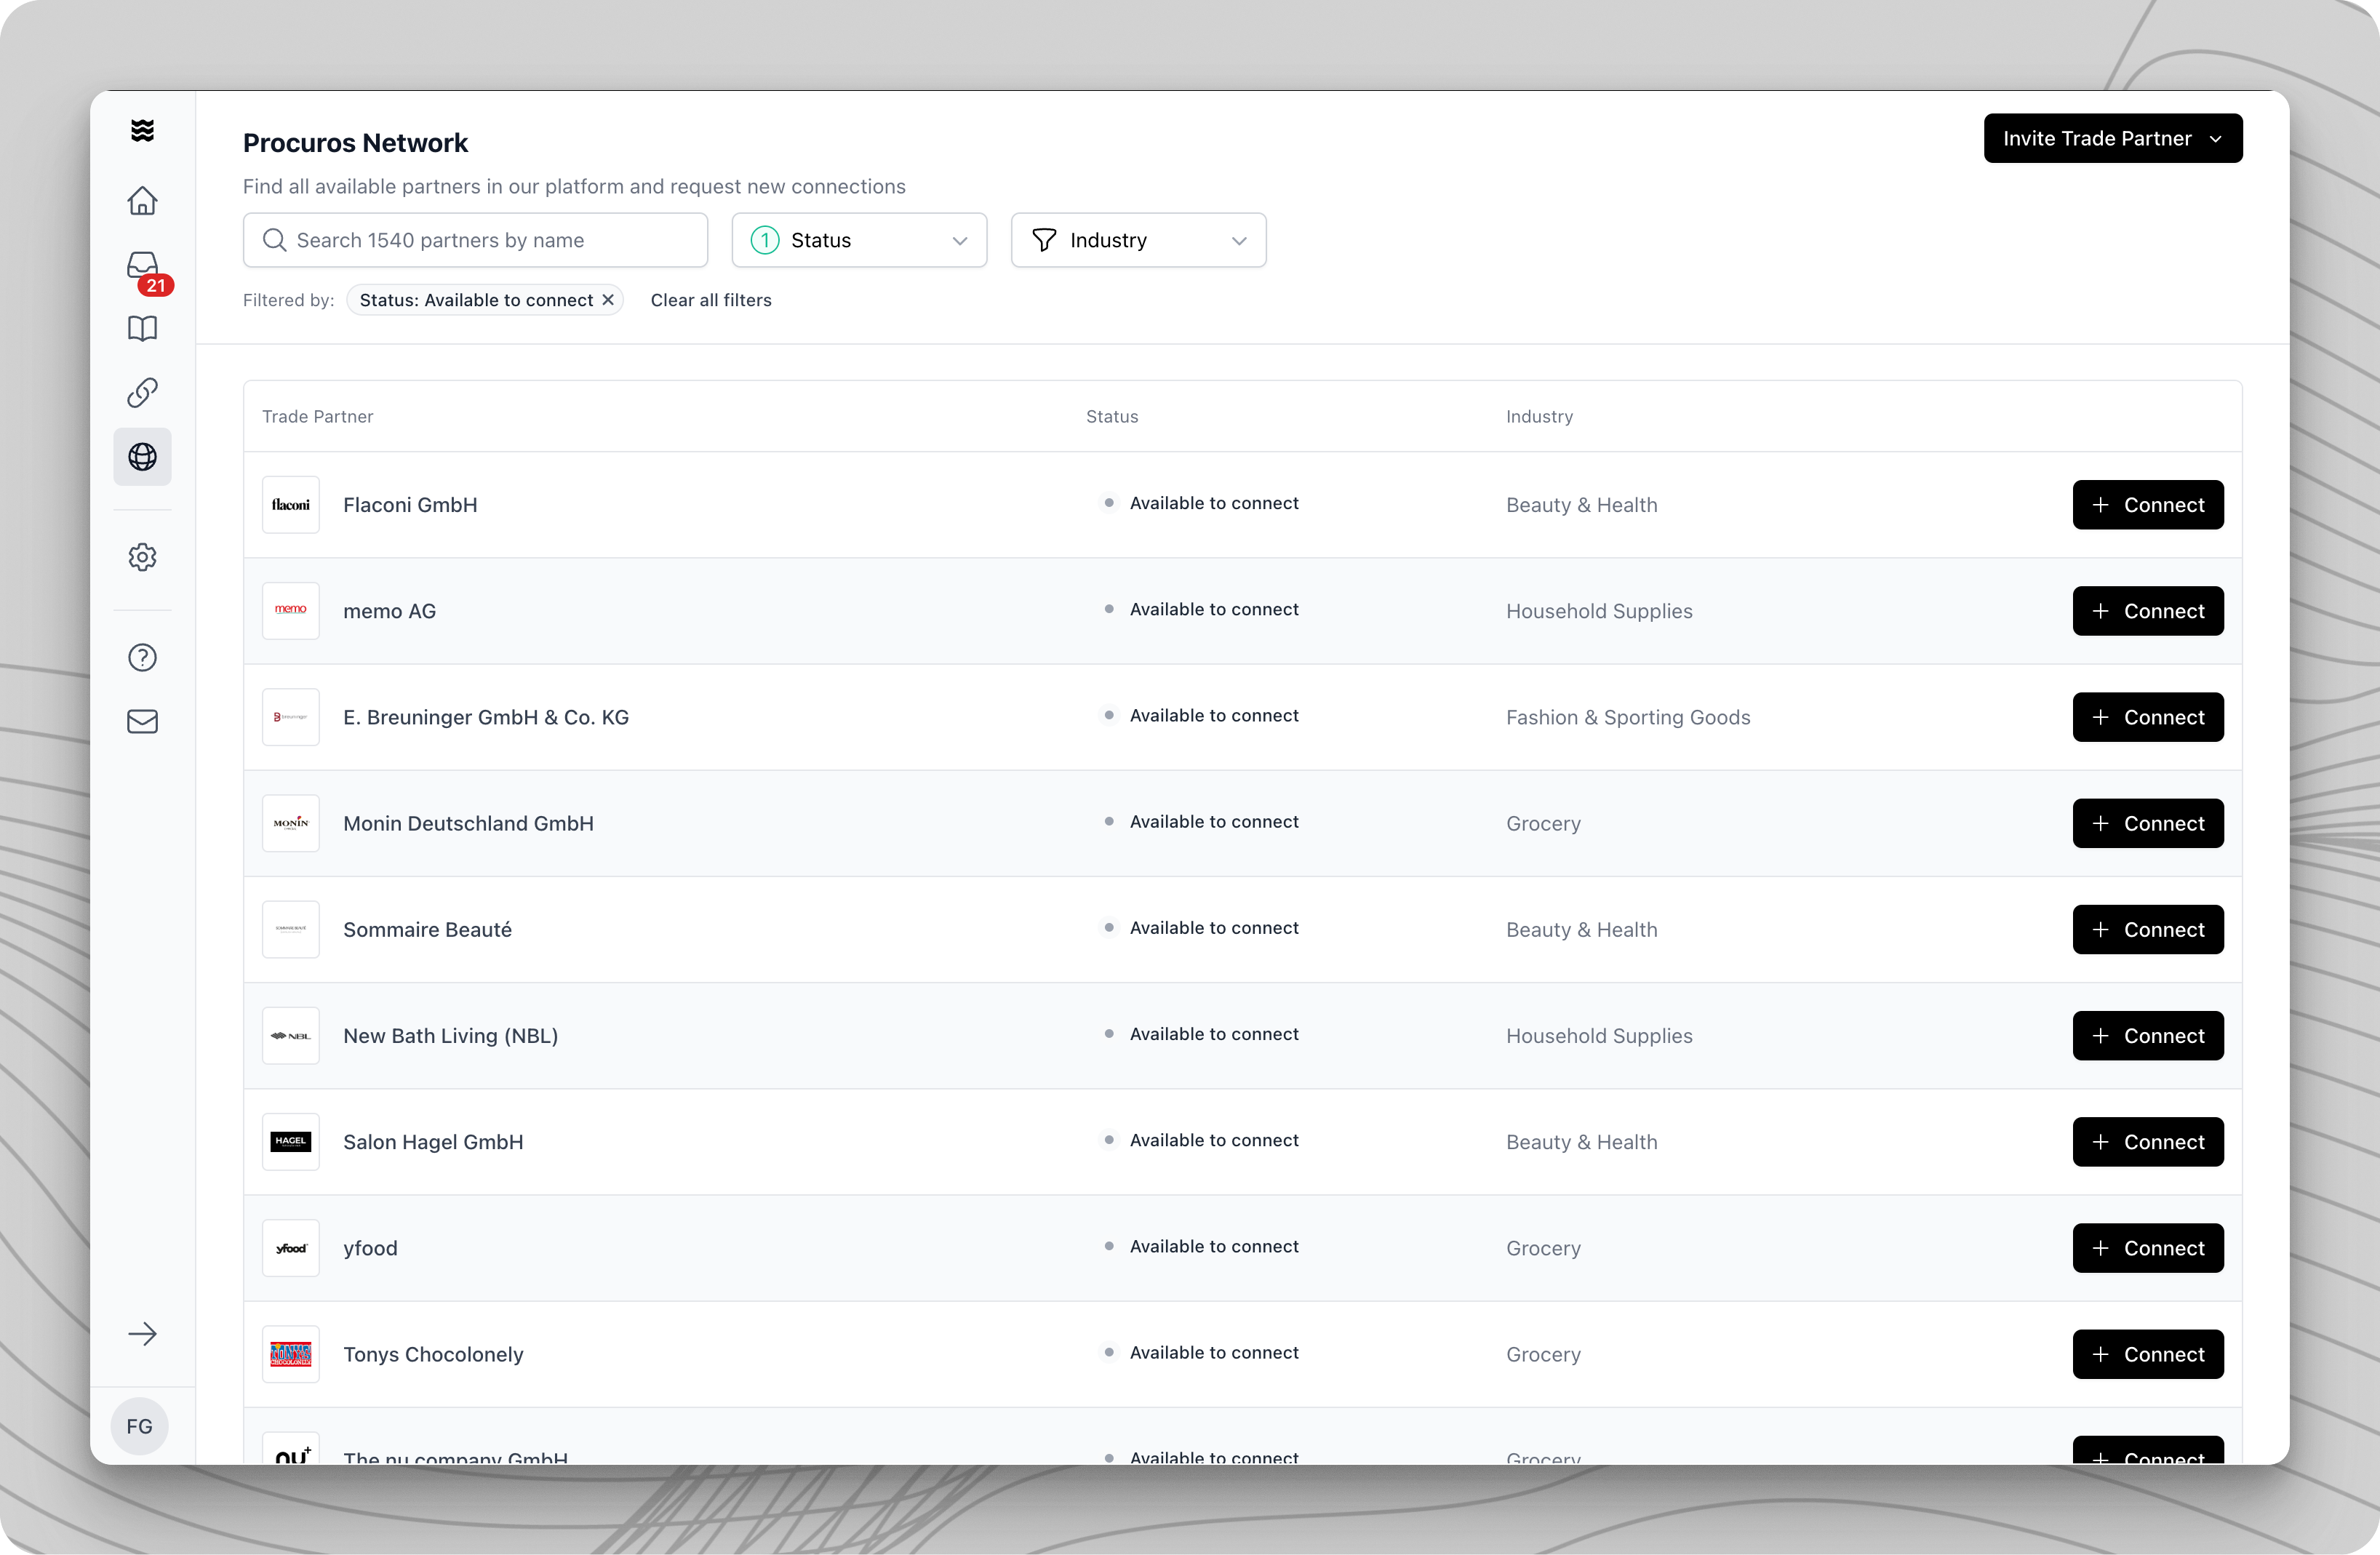Viewport: 2380px width, 1555px height.
Task: Click the Breuninger logo thumbnail
Action: coord(291,717)
